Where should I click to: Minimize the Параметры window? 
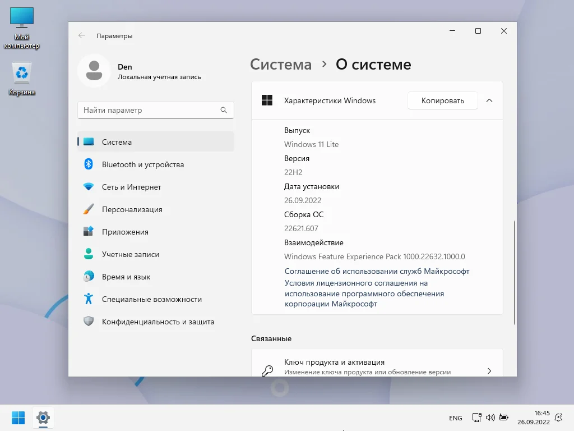[452, 31]
